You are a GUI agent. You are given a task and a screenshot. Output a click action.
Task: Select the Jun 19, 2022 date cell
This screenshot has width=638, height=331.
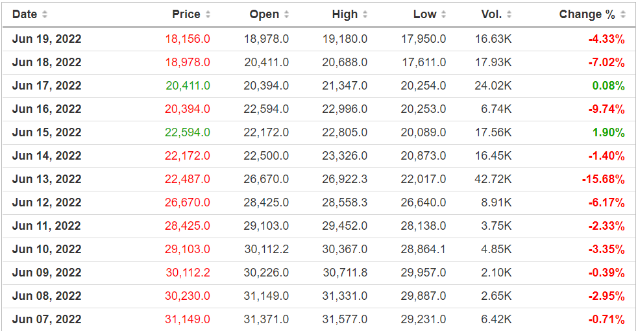tap(47, 39)
